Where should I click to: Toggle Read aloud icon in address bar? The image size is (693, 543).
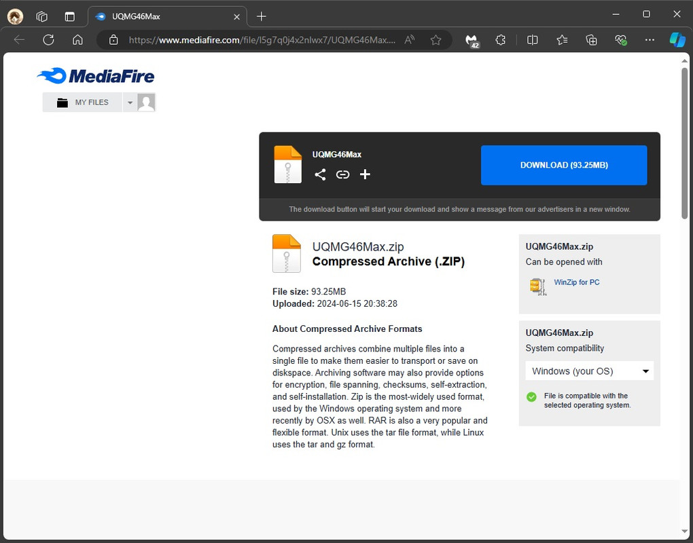410,40
